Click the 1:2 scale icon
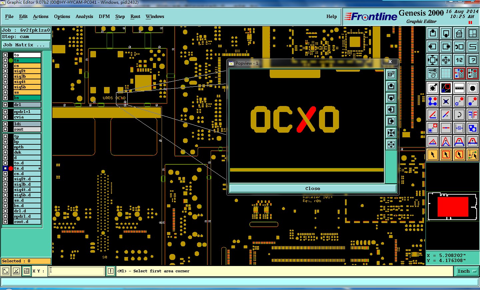 click(x=459, y=60)
